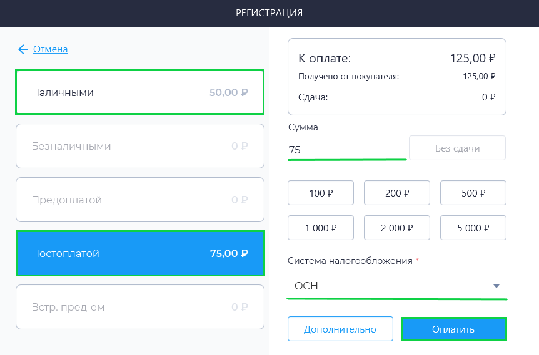Select the Наличными payment method

[140, 92]
